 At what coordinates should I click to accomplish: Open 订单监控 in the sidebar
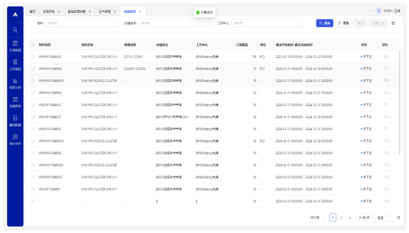pyautogui.click(x=15, y=65)
